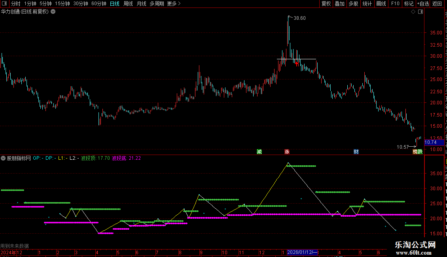Image resolution: width=447 pixels, height=257 pixels.
Task: Select the 15分钟 period
Action: [x=63, y=4]
